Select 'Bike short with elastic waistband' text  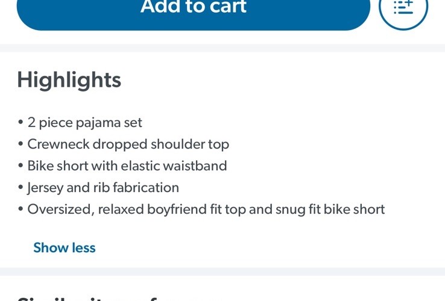point(127,166)
